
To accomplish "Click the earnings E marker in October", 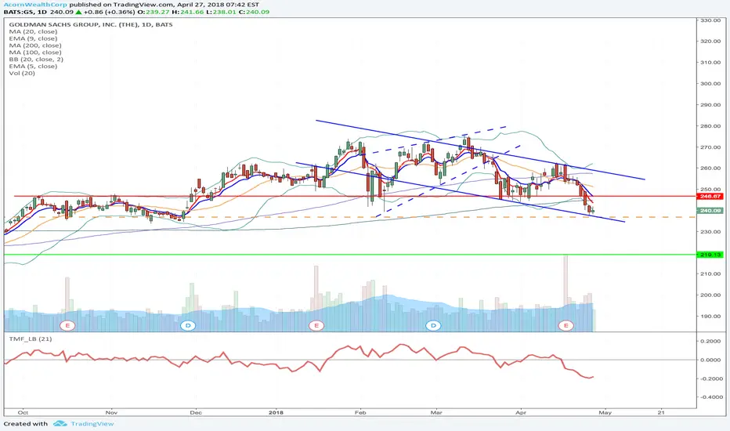I will (x=67, y=325).
